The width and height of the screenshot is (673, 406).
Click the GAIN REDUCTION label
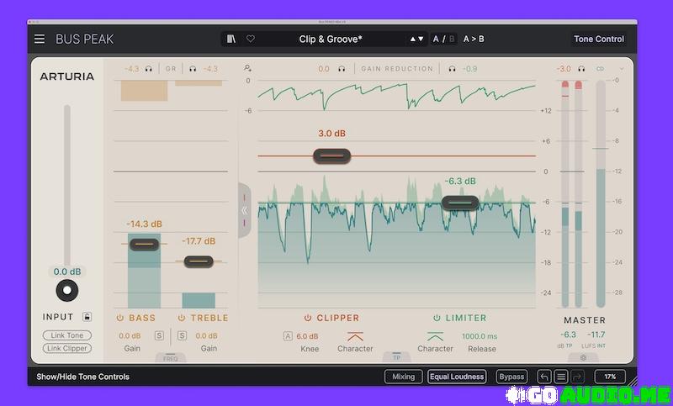tap(397, 69)
